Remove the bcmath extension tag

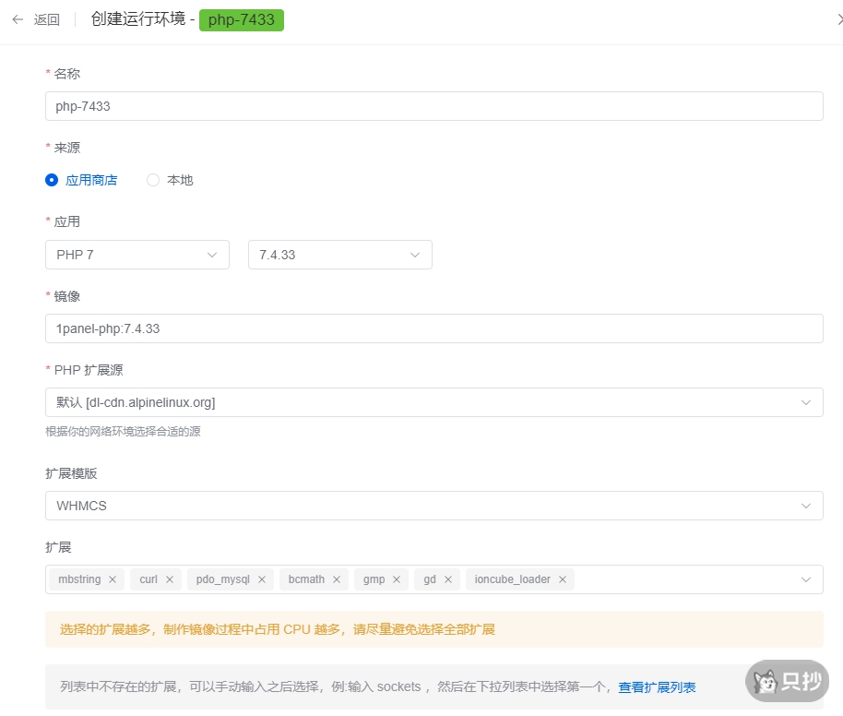337,579
